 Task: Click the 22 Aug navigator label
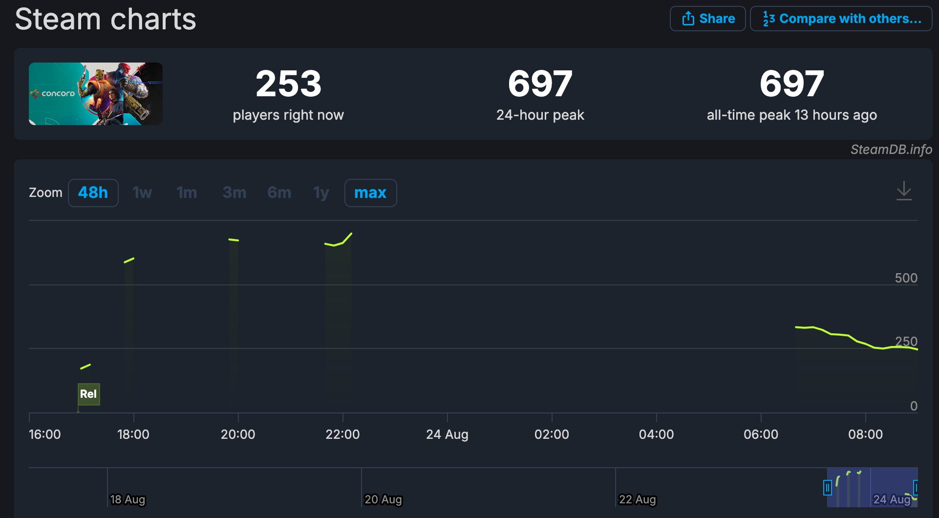click(637, 499)
